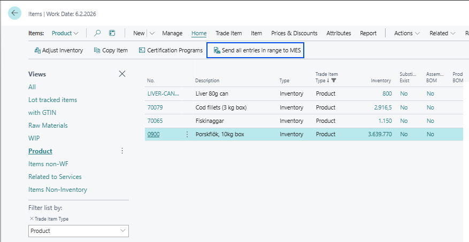Viewport: 469px width, 242px height.
Task: Sort by the Inventory column header
Action: tap(381, 81)
